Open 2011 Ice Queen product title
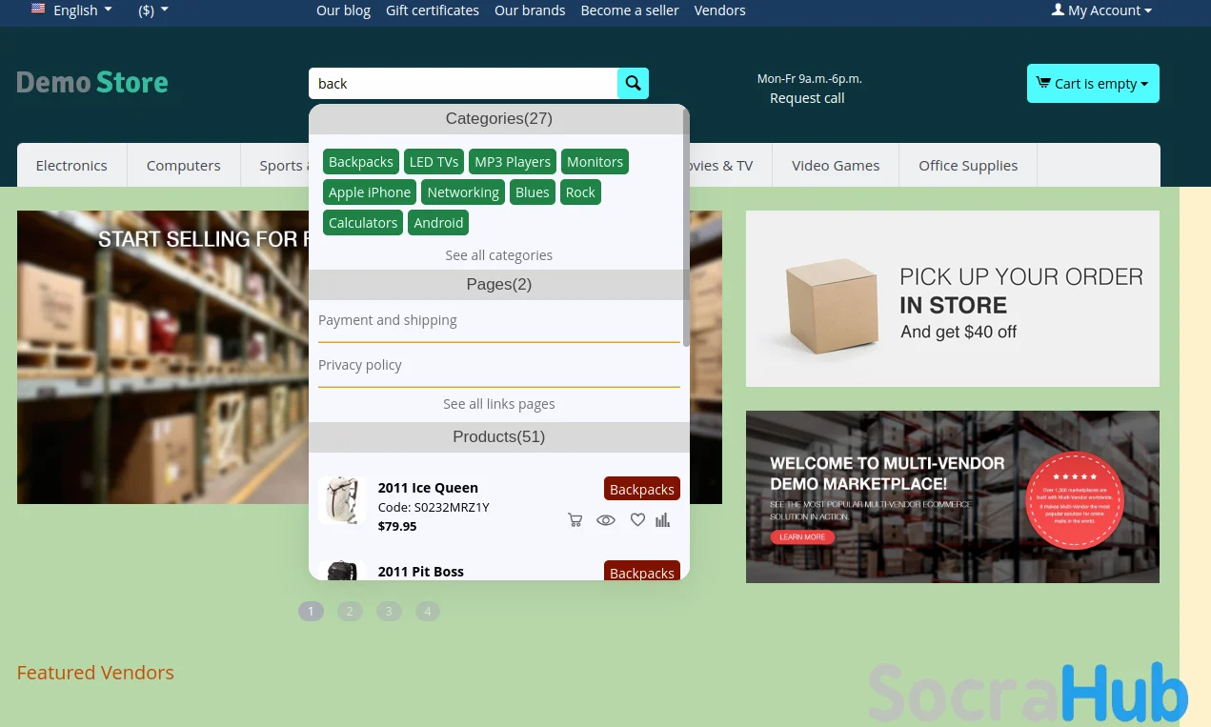Screen dimensions: 1211x727 pos(428,488)
